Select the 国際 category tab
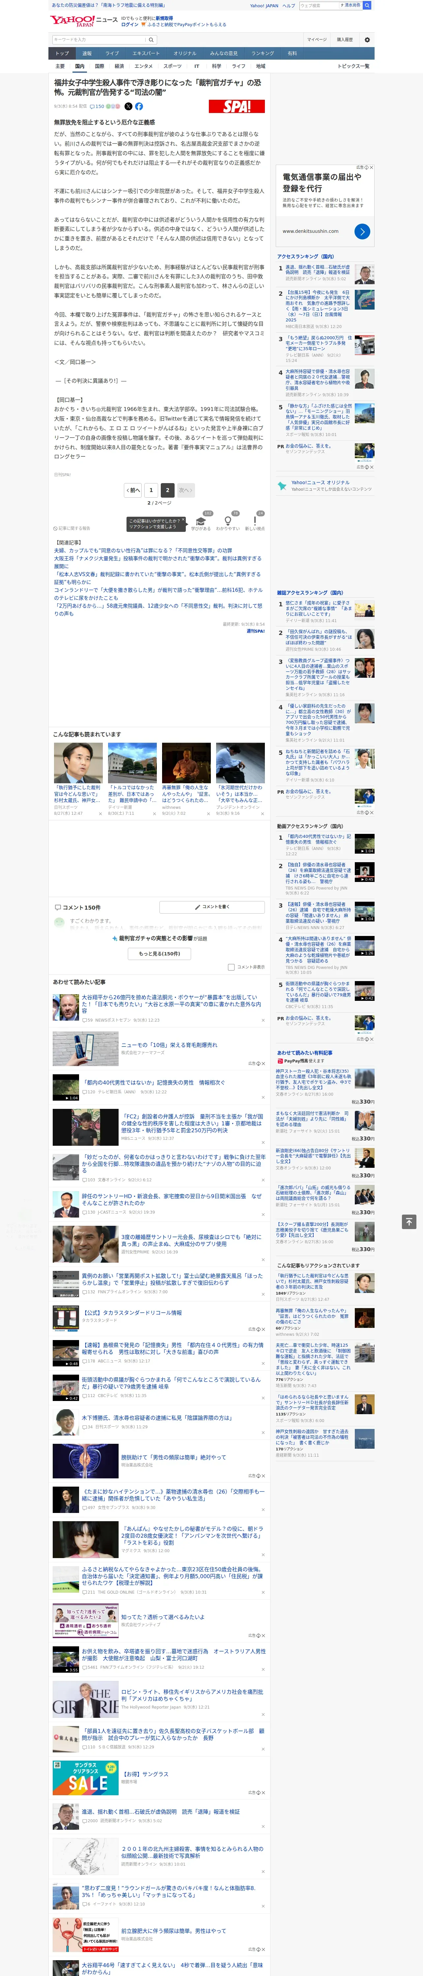Screen dimensions: 423x1976 [x=99, y=66]
